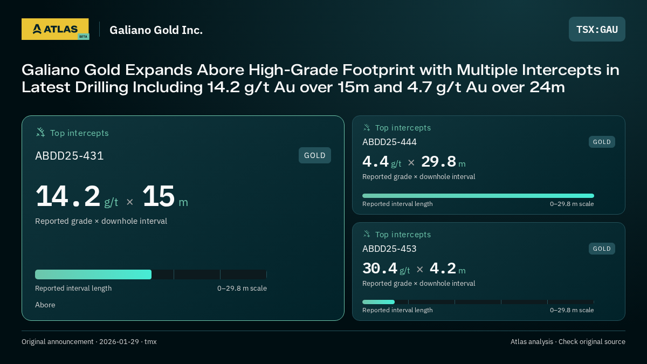The image size is (647, 364).
Task: Click the drill icon in ABDD25-453 card
Action: [367, 234]
